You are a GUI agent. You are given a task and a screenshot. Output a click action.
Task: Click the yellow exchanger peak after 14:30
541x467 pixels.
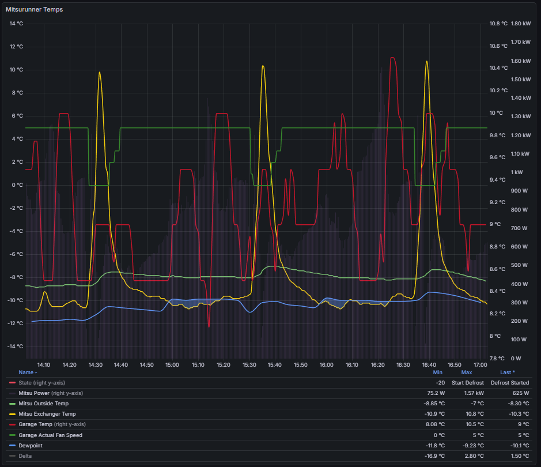tap(100, 73)
